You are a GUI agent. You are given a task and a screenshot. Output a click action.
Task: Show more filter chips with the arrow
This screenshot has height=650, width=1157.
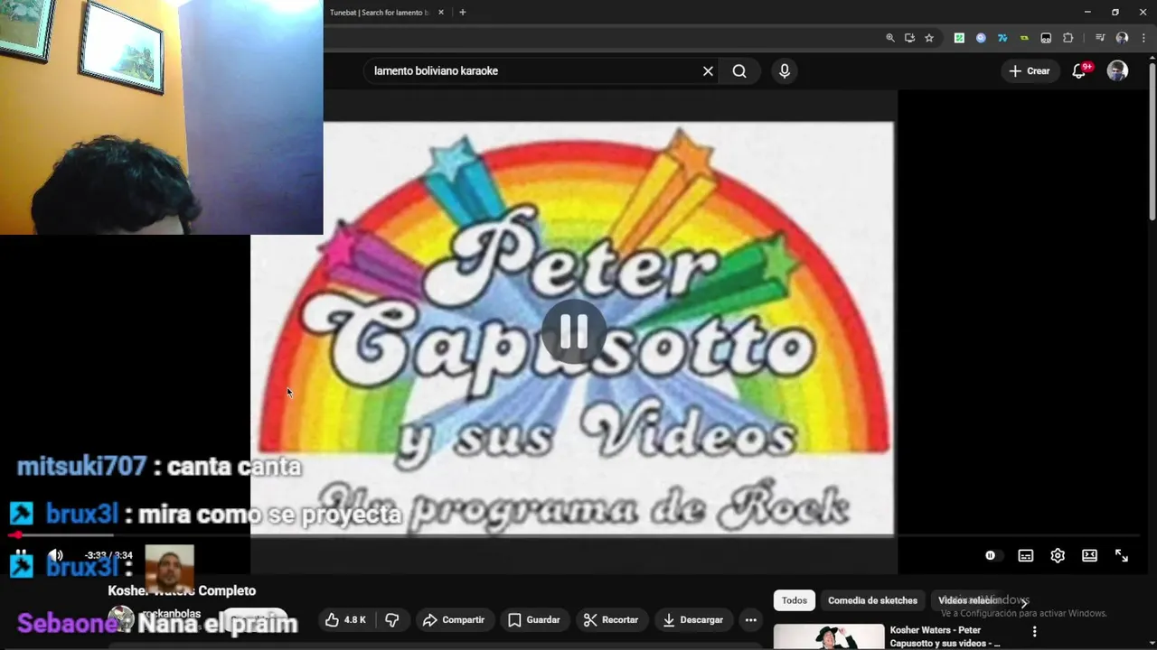pos(1024,601)
